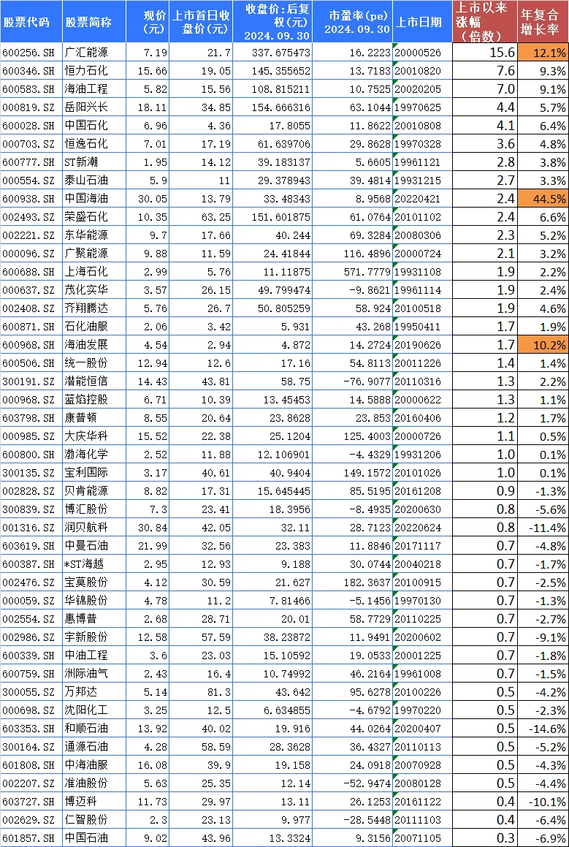569x847 pixels.
Task: Click the 齐翔腾达 name cell
Action: tap(94, 308)
